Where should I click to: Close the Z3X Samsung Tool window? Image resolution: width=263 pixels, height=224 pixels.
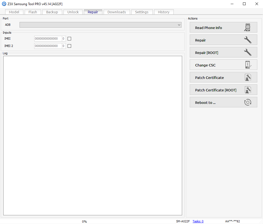click(257, 4)
